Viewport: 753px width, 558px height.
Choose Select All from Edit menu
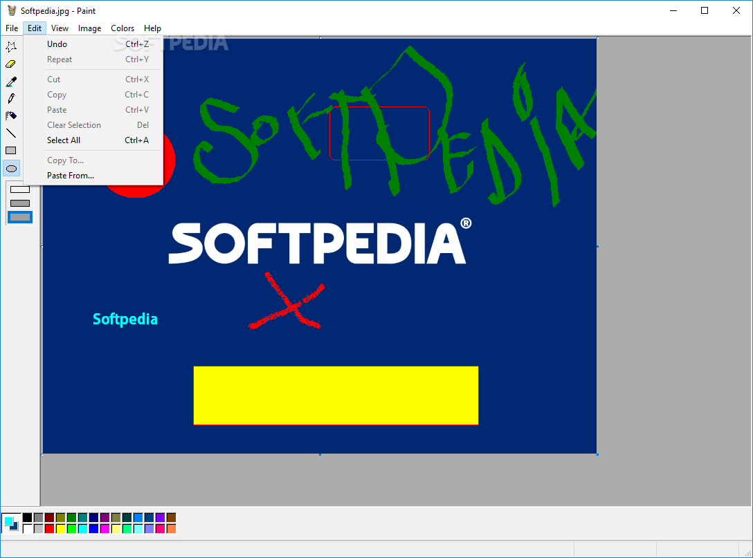(93, 140)
